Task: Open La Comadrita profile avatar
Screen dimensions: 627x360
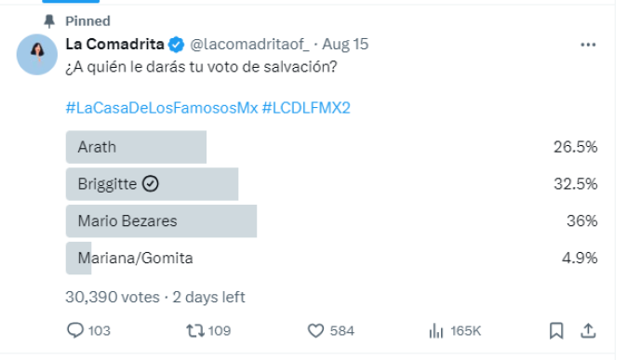Action: point(37,54)
